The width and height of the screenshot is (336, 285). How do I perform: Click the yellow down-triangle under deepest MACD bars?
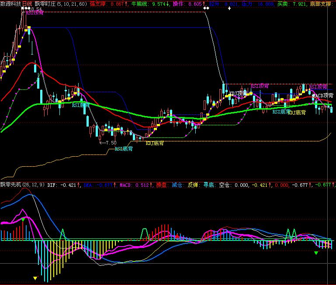coord(35,278)
